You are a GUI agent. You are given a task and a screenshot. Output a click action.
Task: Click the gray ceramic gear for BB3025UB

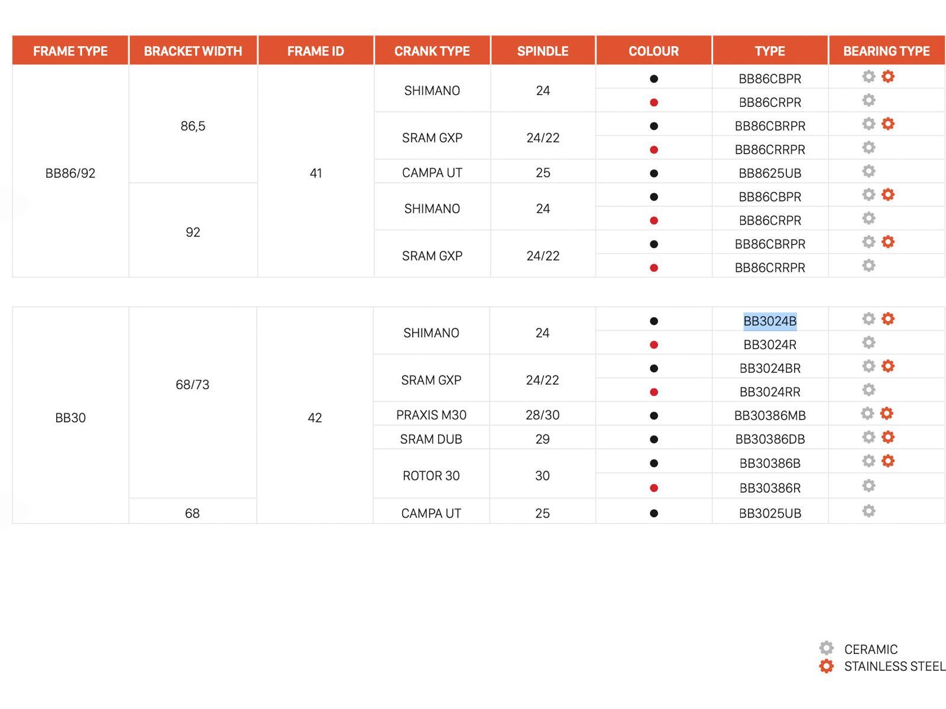point(868,511)
